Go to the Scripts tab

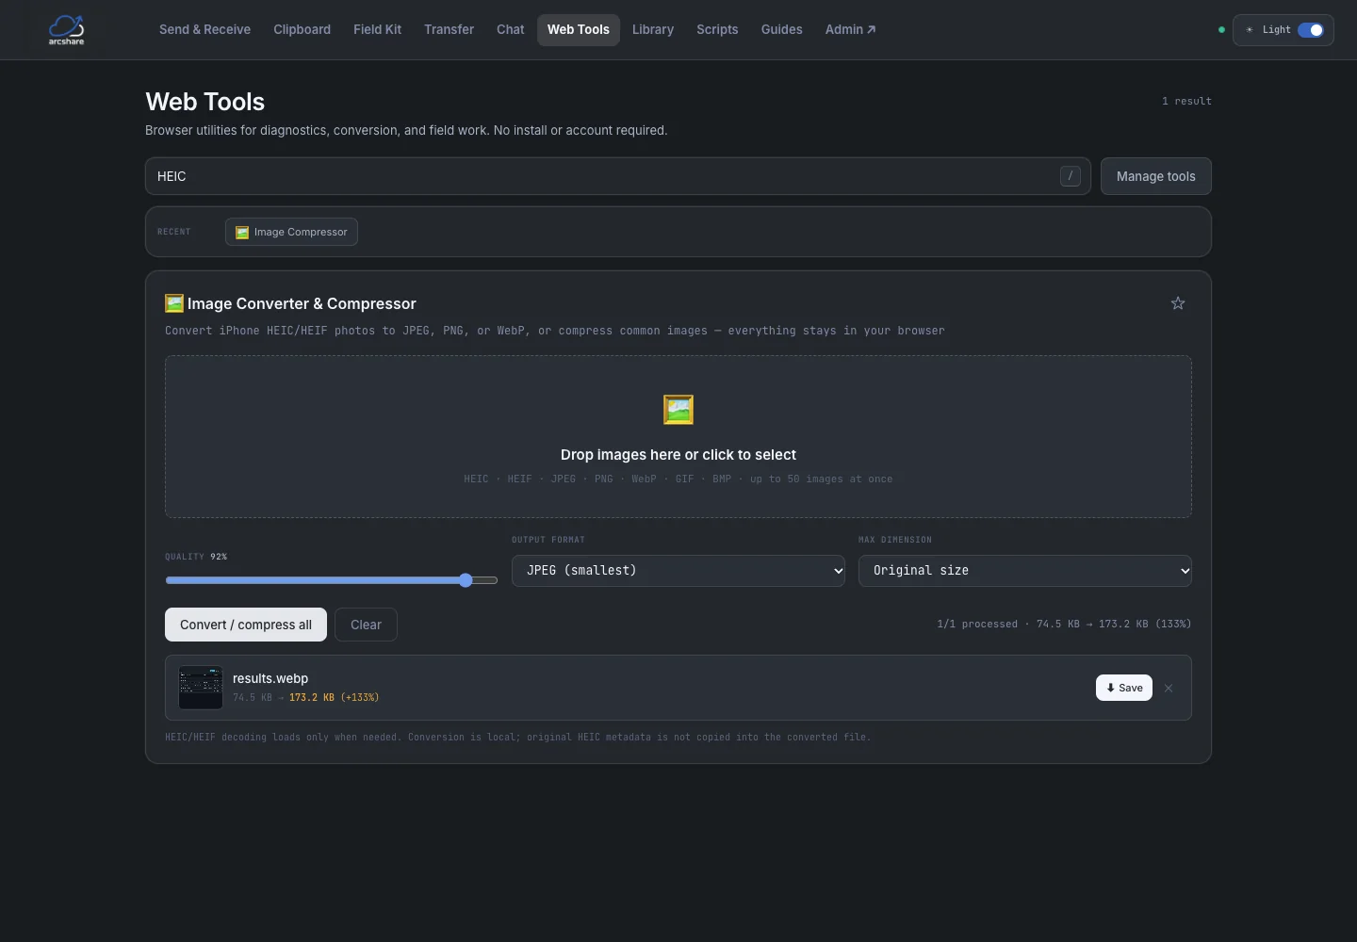pos(717,30)
